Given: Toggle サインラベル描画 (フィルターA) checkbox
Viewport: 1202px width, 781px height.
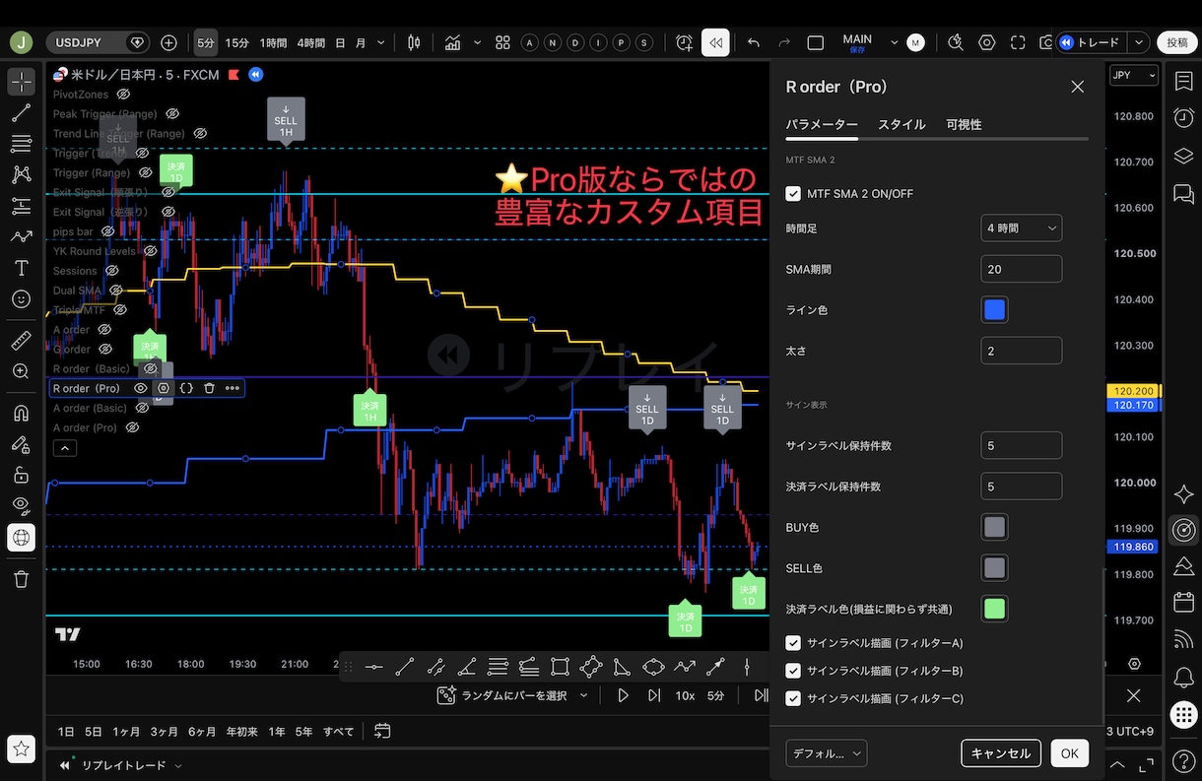Looking at the screenshot, I should (793, 643).
